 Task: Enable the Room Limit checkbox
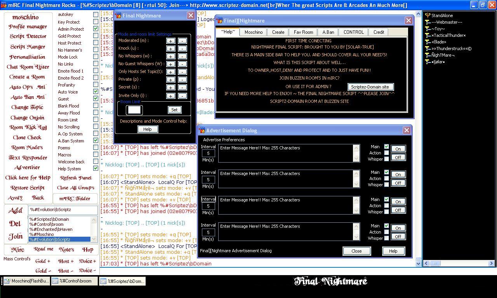tap(96, 120)
